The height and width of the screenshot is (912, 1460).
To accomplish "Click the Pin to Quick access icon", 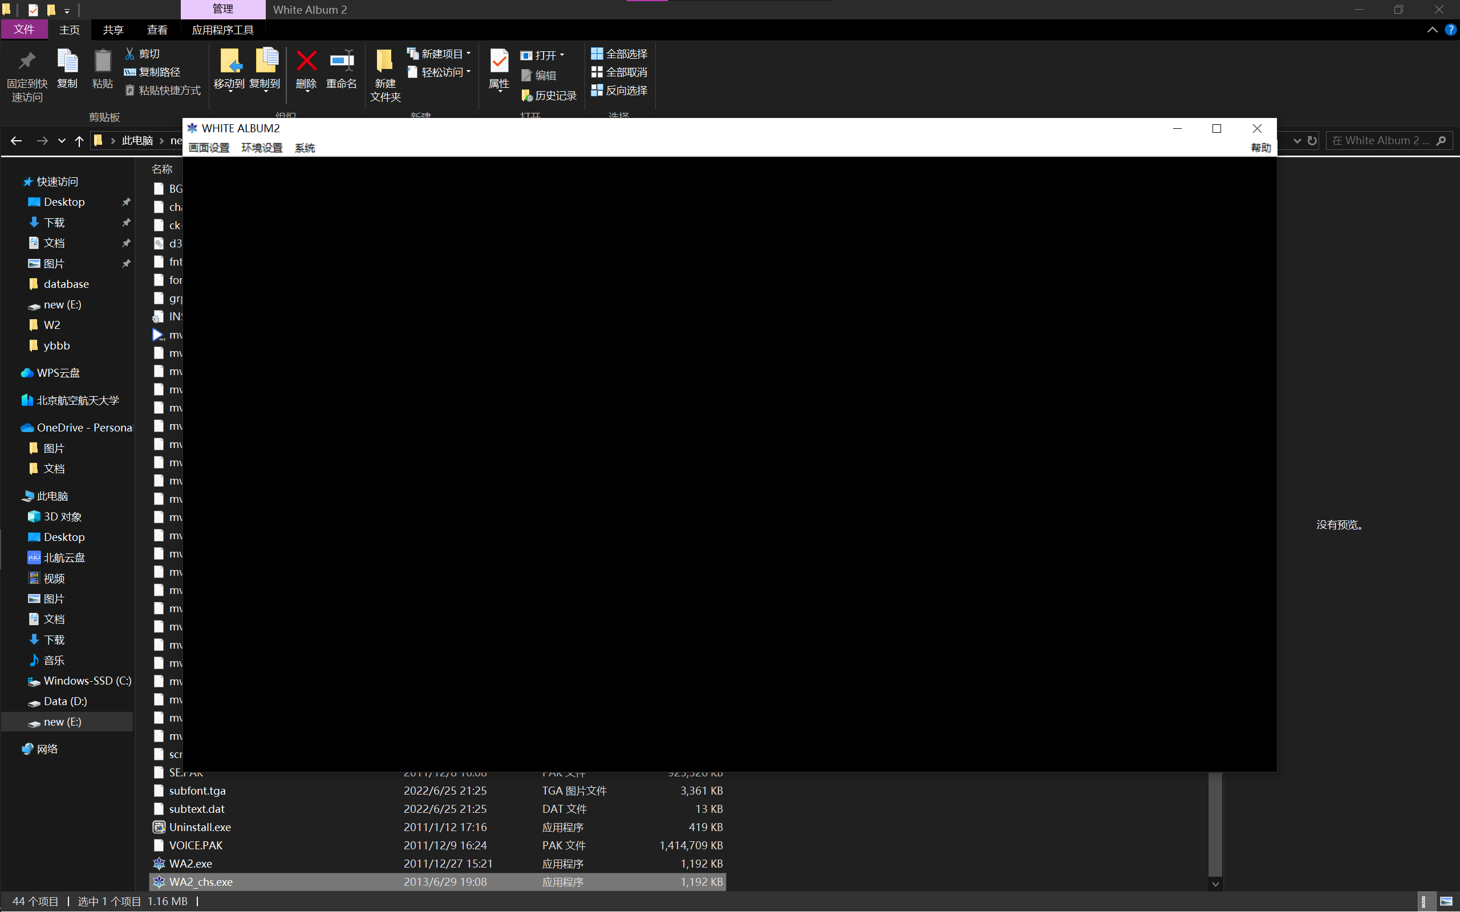I will coord(27,62).
